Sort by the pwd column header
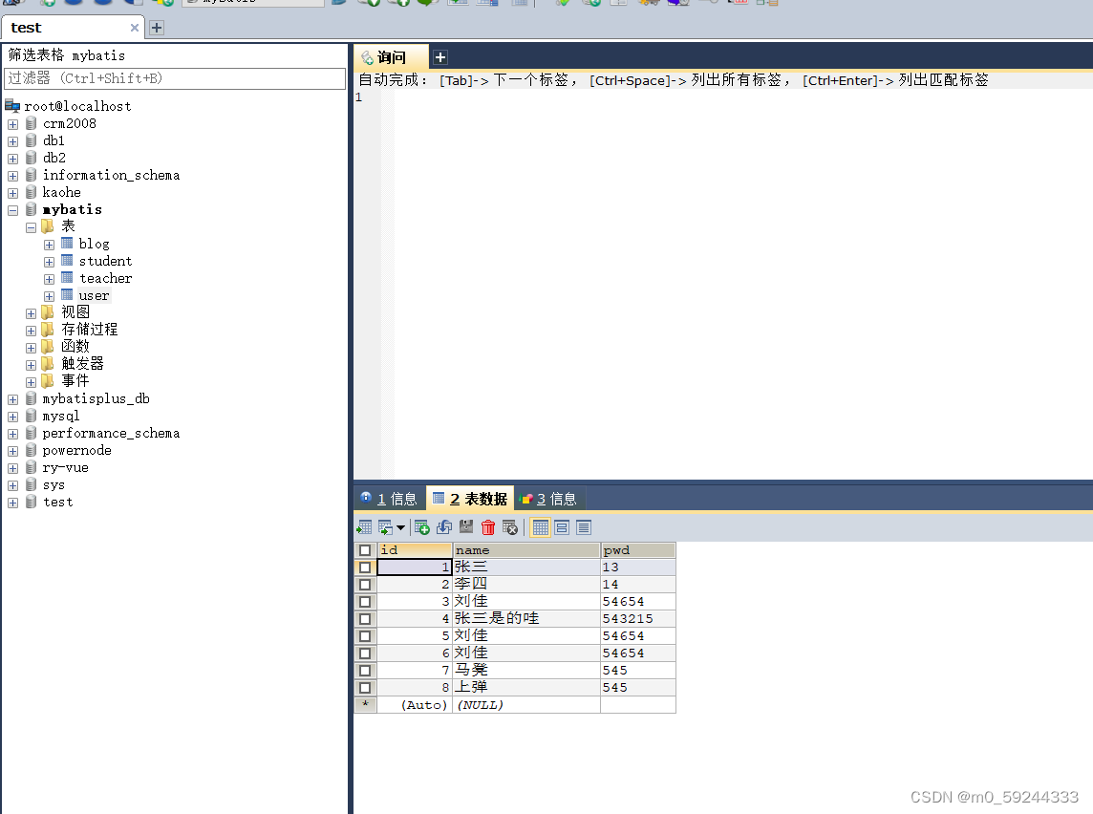Viewport: 1093px width, 814px height. pyautogui.click(x=638, y=550)
